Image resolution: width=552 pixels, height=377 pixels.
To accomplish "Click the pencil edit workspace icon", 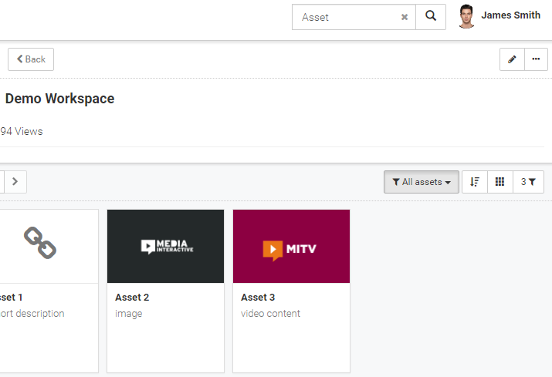I will [x=512, y=59].
